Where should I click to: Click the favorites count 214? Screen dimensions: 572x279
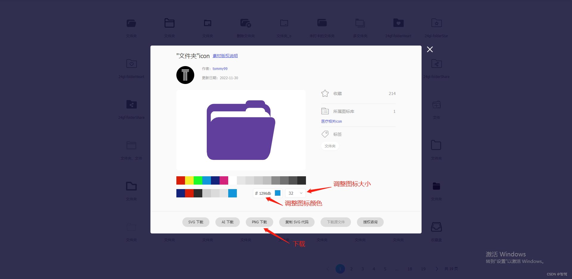point(392,93)
